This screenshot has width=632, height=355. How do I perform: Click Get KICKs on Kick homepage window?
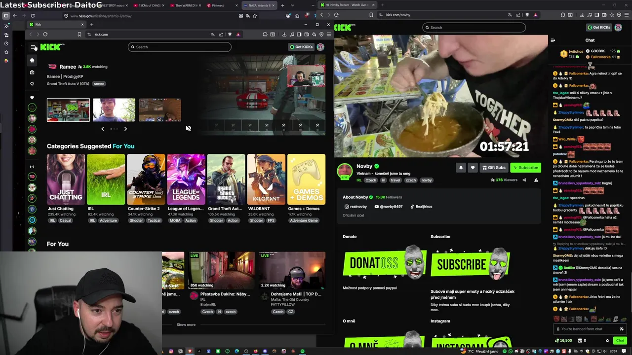click(301, 47)
